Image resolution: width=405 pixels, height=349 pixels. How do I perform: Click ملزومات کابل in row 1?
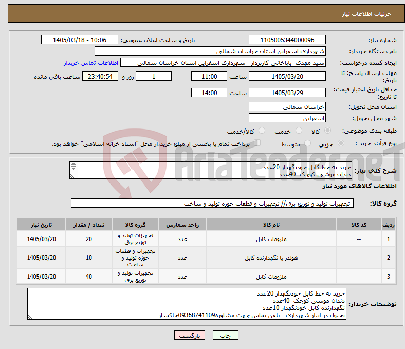[271, 239]
